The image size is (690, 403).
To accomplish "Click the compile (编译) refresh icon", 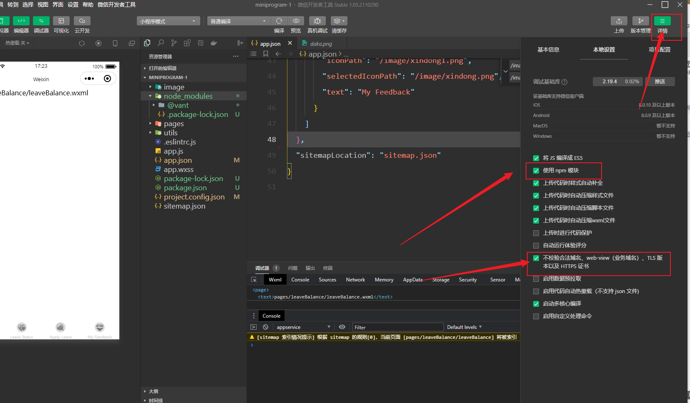I will click(x=279, y=21).
